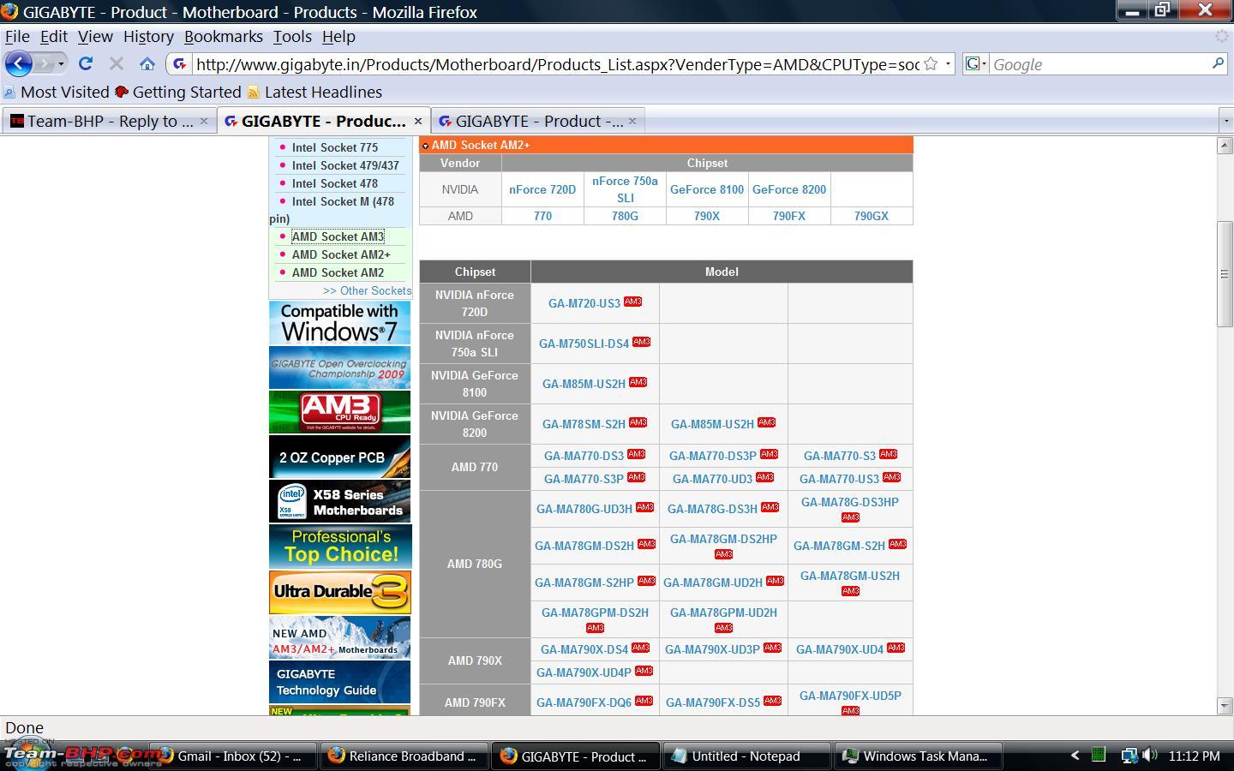Click the AM3 badge next to GA-M720-US3
Viewport: 1234px width, 771px height.
[x=632, y=302]
